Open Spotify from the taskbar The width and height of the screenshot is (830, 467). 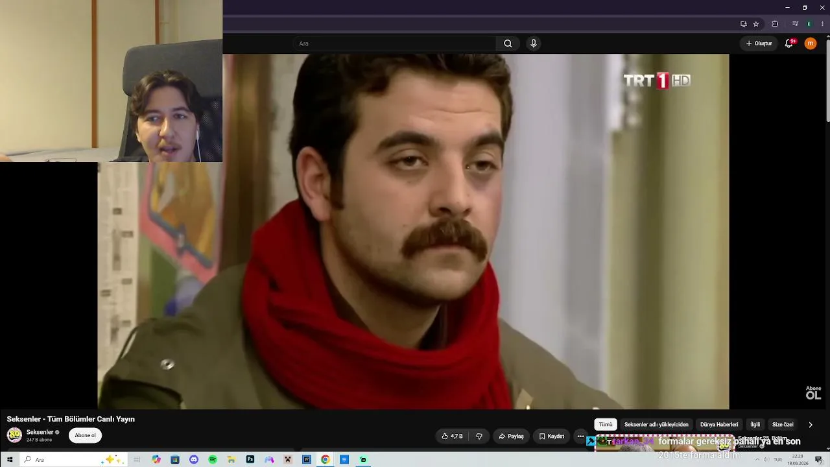pyautogui.click(x=213, y=460)
